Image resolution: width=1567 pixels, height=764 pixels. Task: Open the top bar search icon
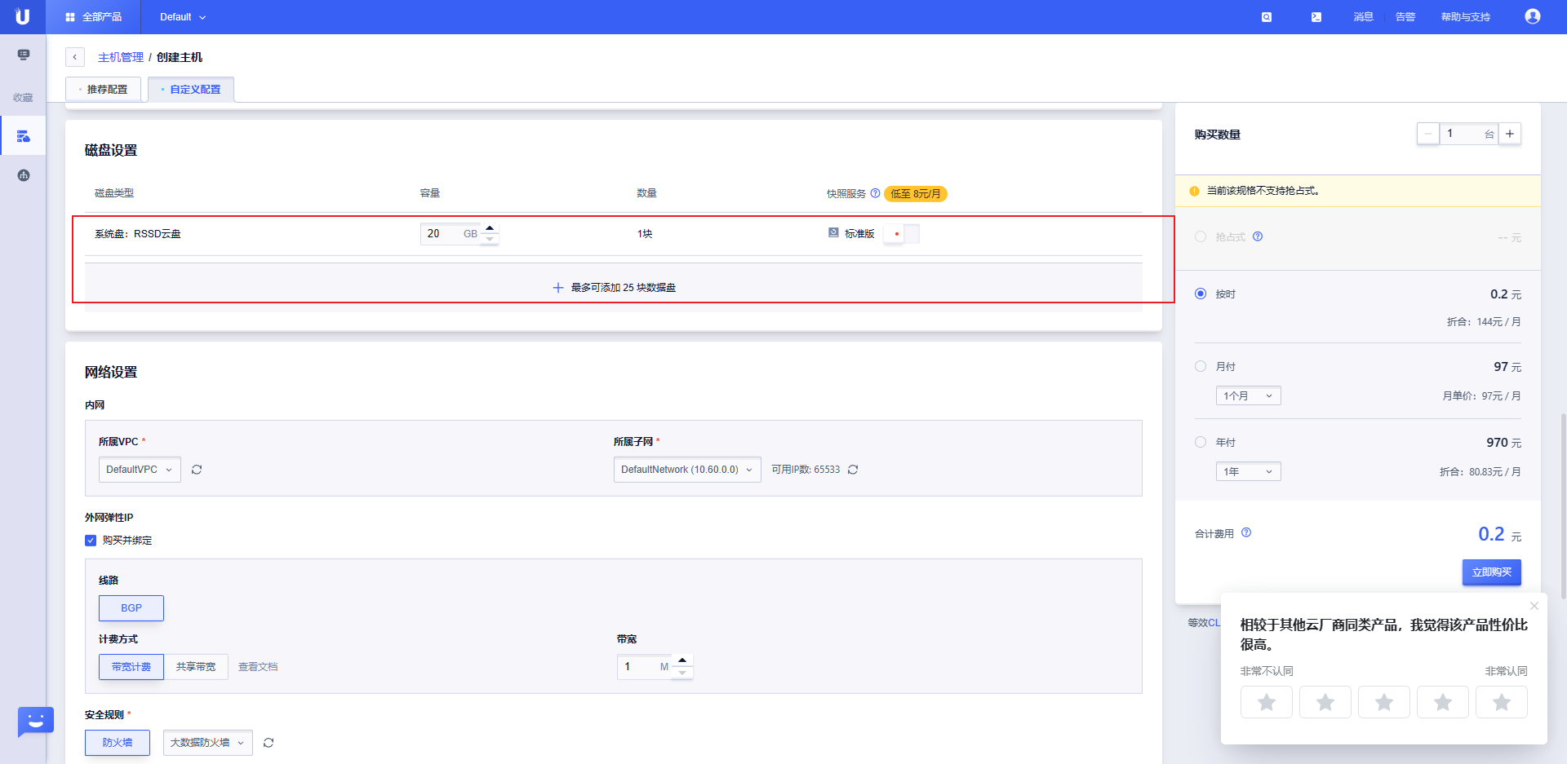1267,17
